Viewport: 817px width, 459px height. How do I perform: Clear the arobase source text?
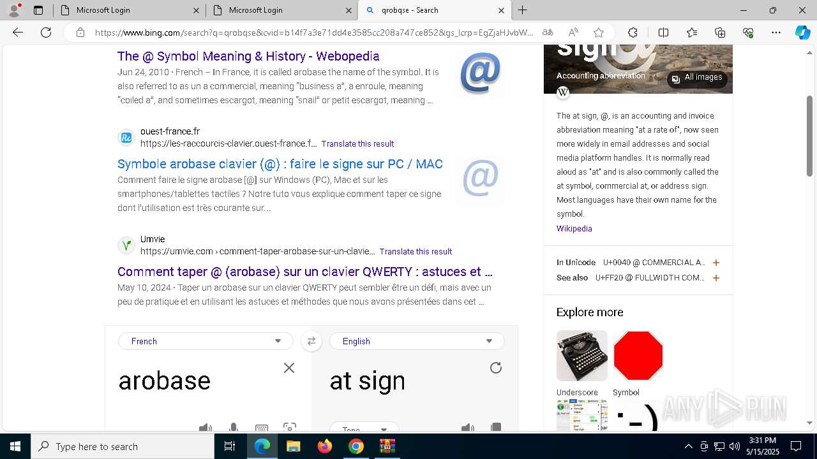click(289, 368)
